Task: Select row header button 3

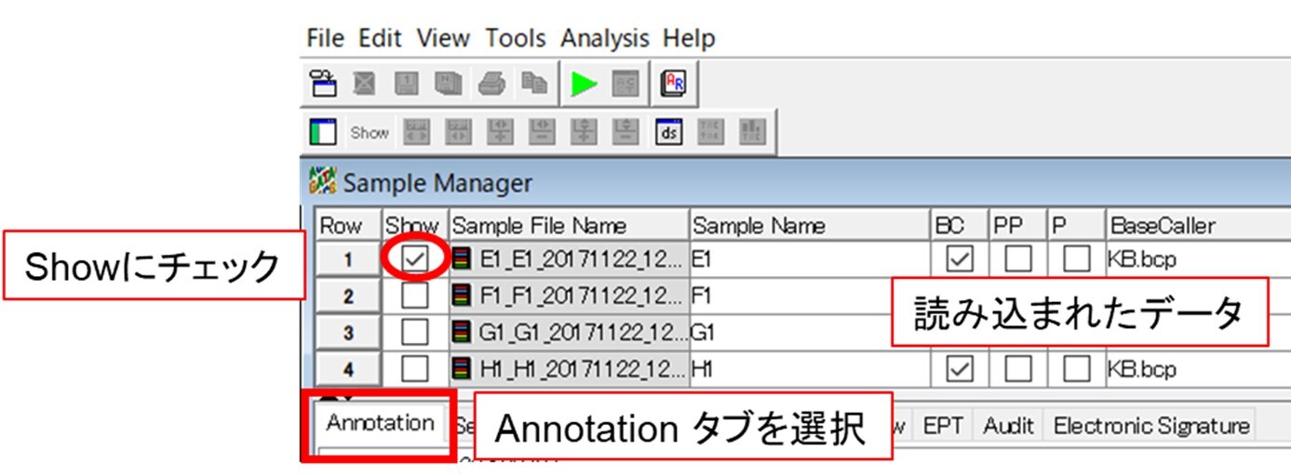Action: pos(348,333)
